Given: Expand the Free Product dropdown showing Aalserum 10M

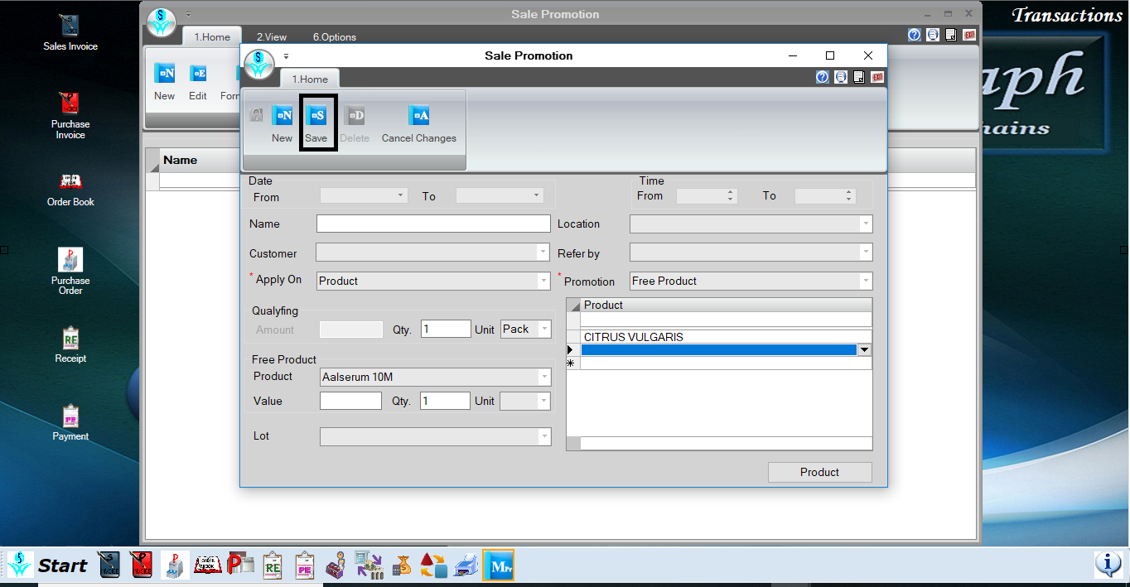Looking at the screenshot, I should [x=544, y=378].
